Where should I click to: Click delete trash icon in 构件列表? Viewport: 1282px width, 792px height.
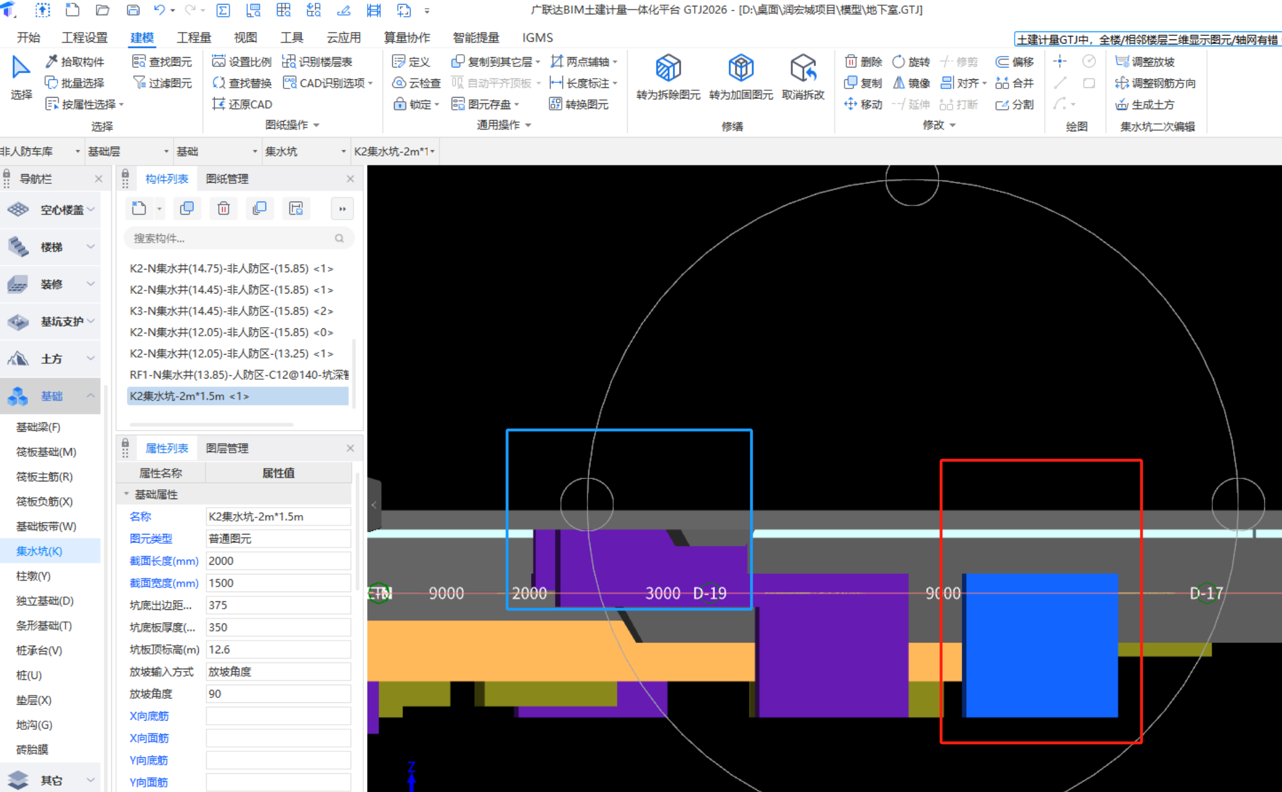point(223,208)
